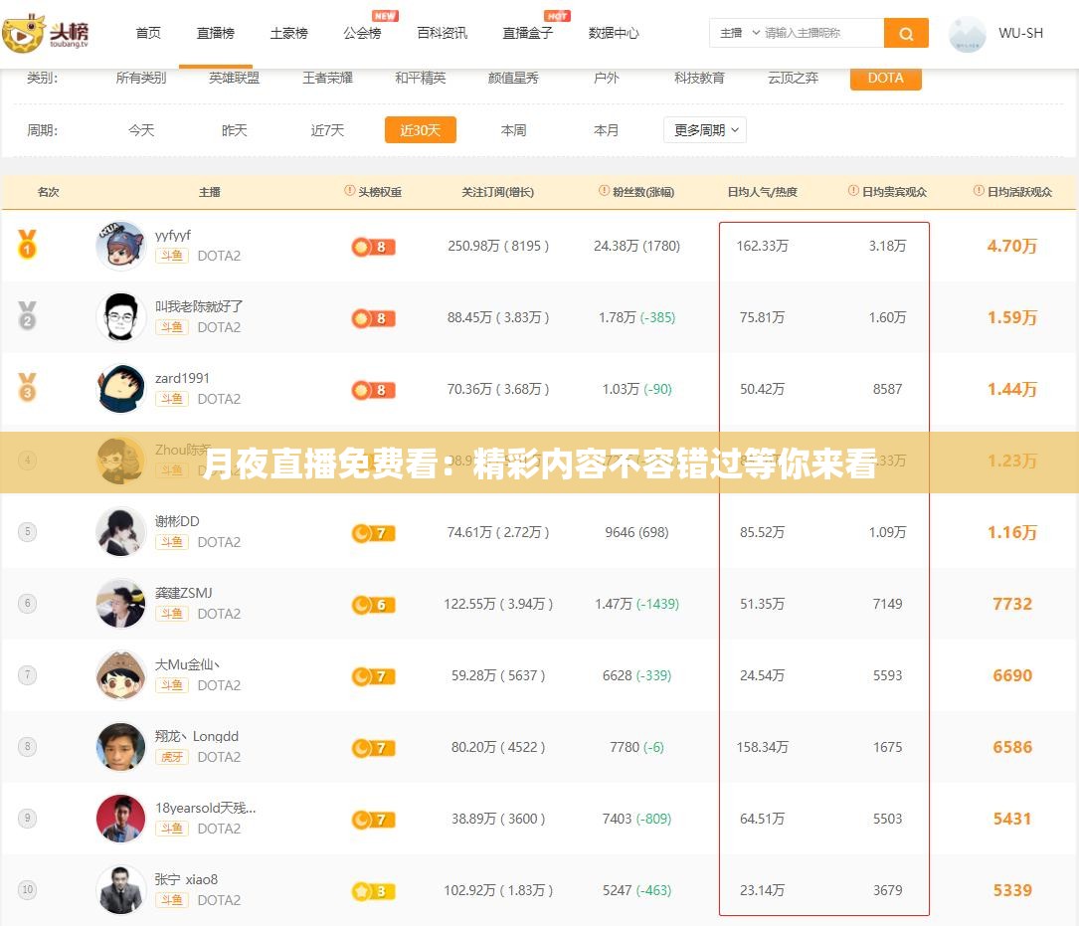Click yyfyyf's weight badge 8

(x=373, y=247)
